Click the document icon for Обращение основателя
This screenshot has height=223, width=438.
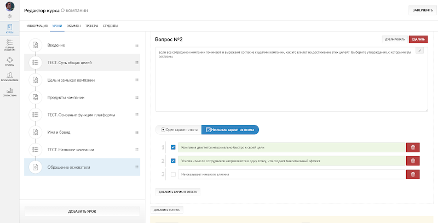click(x=36, y=167)
